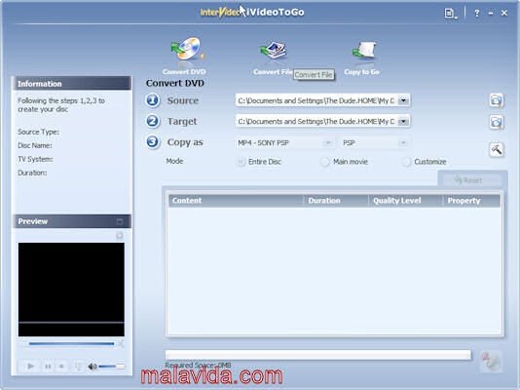This screenshot has height=390, width=520.
Task: Click the empty content list area
Action: (334, 270)
